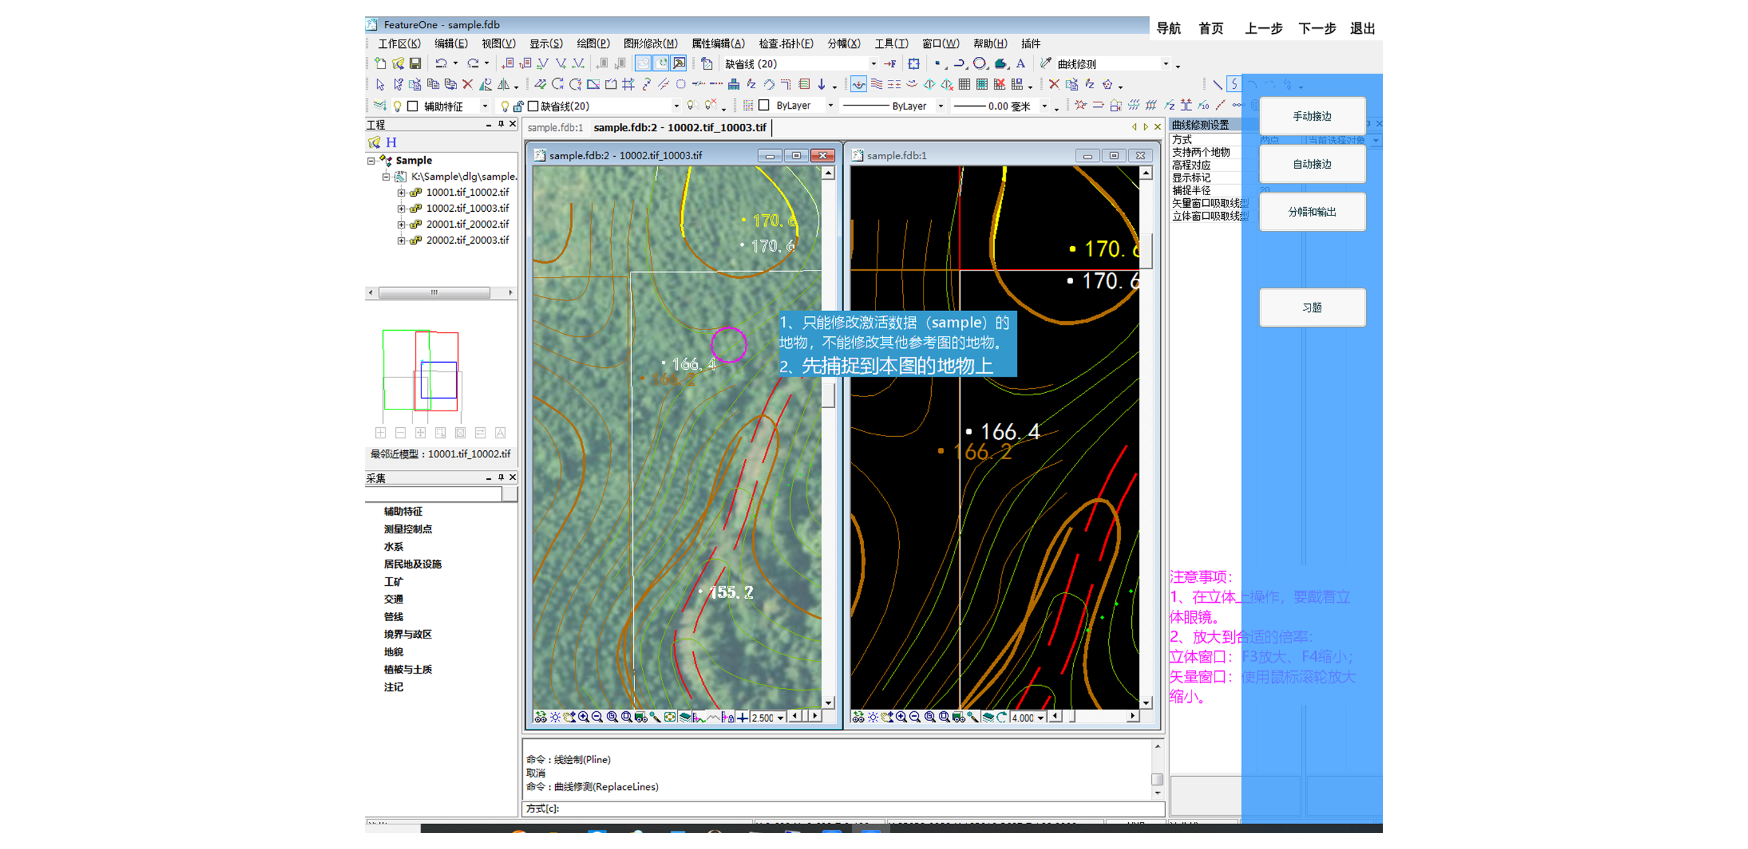Click the redo arrow icon
Viewport: 1748px width, 849px height.
[x=472, y=64]
